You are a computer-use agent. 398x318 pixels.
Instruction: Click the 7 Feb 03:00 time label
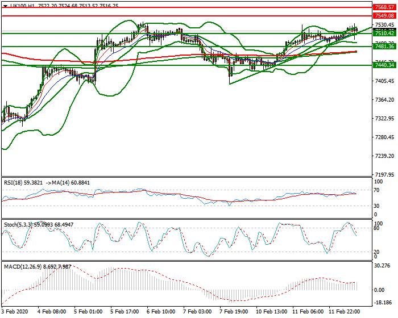(x=197, y=311)
